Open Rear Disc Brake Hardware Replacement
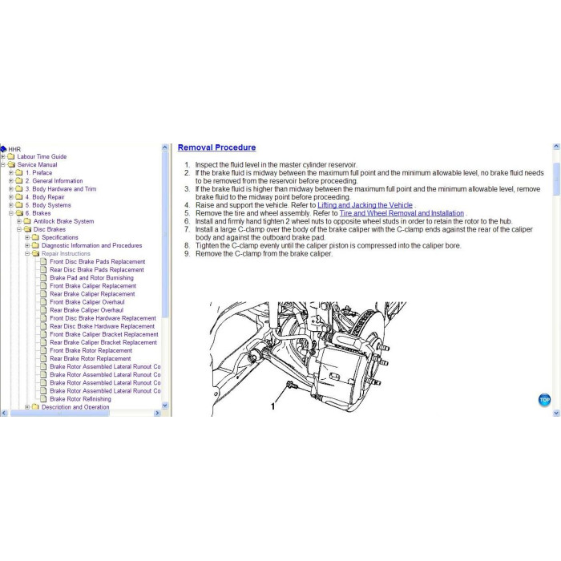 (102, 326)
